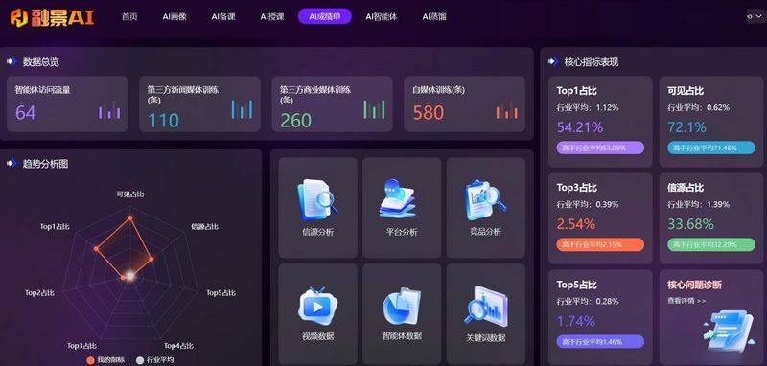Click the blue bar chart icon beside 110
Image resolution: width=767 pixels, height=366 pixels.
pyautogui.click(x=243, y=109)
